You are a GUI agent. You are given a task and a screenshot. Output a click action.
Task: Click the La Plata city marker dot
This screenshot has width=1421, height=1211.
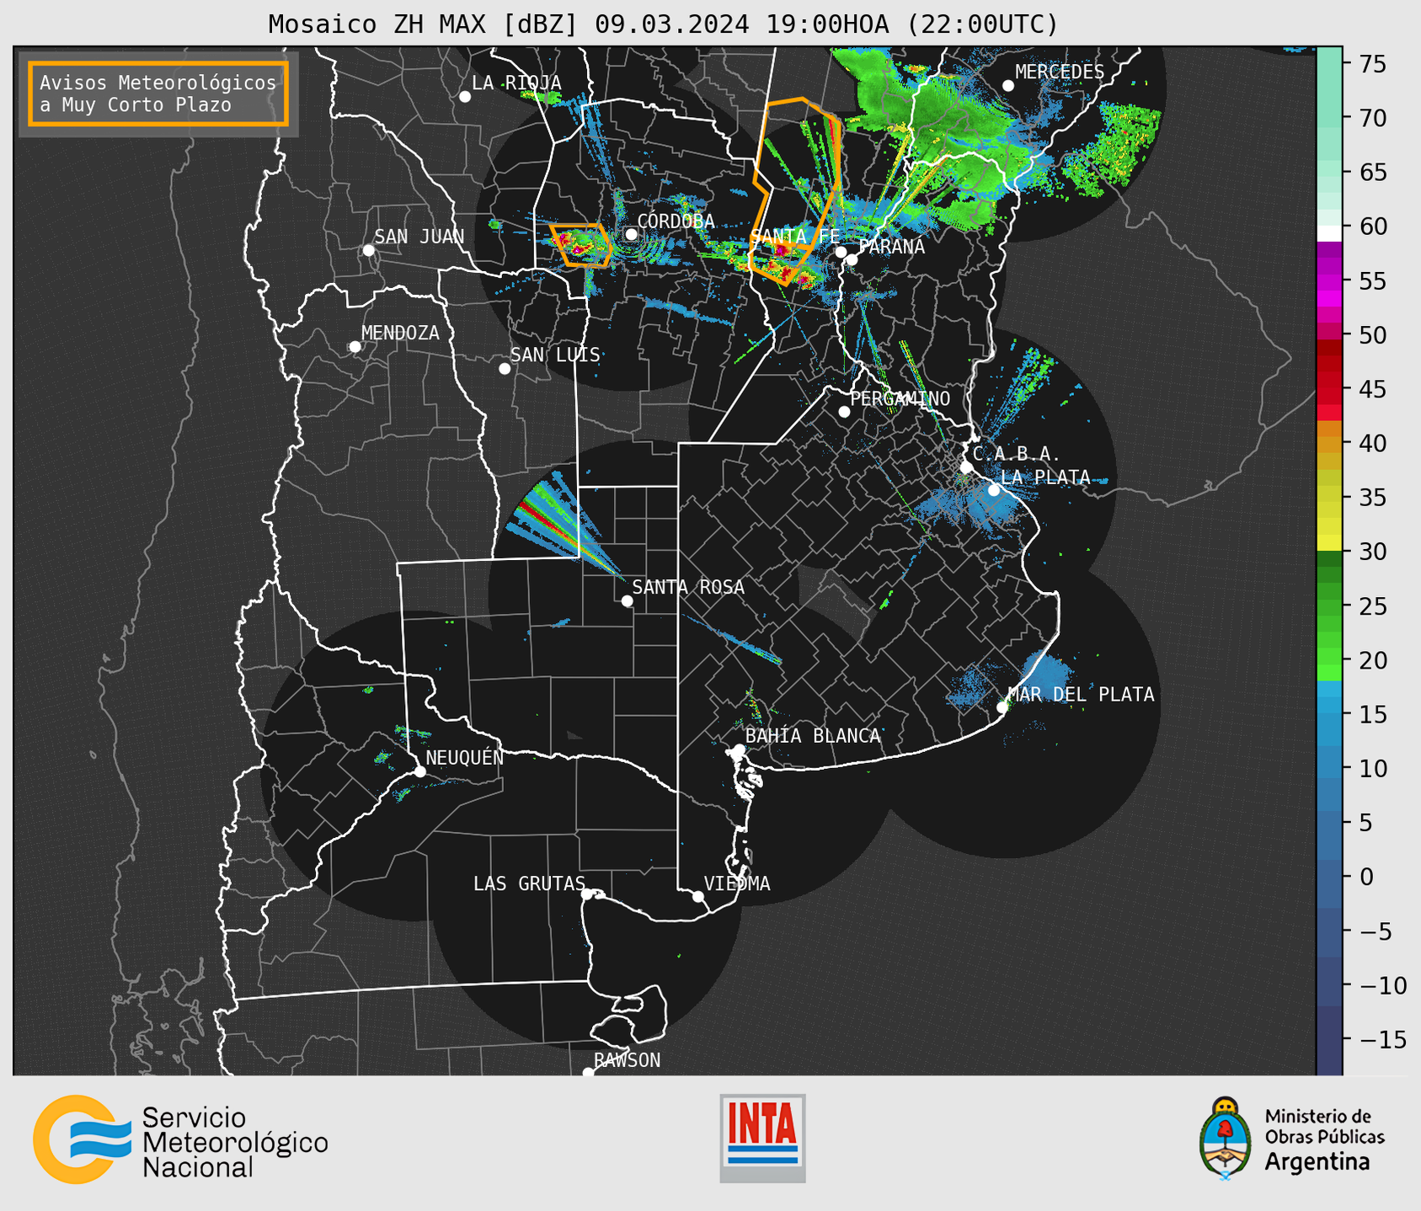994,490
